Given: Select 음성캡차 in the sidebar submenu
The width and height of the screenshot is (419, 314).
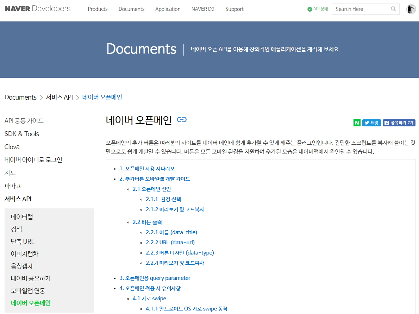Looking at the screenshot, I should point(22,266).
